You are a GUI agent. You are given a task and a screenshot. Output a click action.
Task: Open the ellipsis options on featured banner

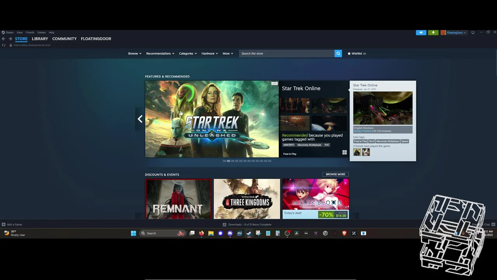pos(275,84)
